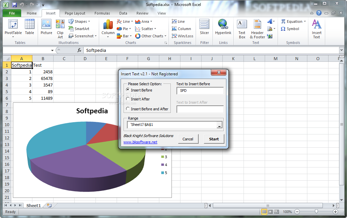Switch to the Home tab
This screenshot has width=347, height=218.
point(32,13)
